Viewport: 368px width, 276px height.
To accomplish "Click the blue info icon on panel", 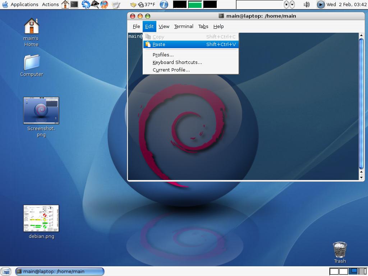I will [164, 4].
